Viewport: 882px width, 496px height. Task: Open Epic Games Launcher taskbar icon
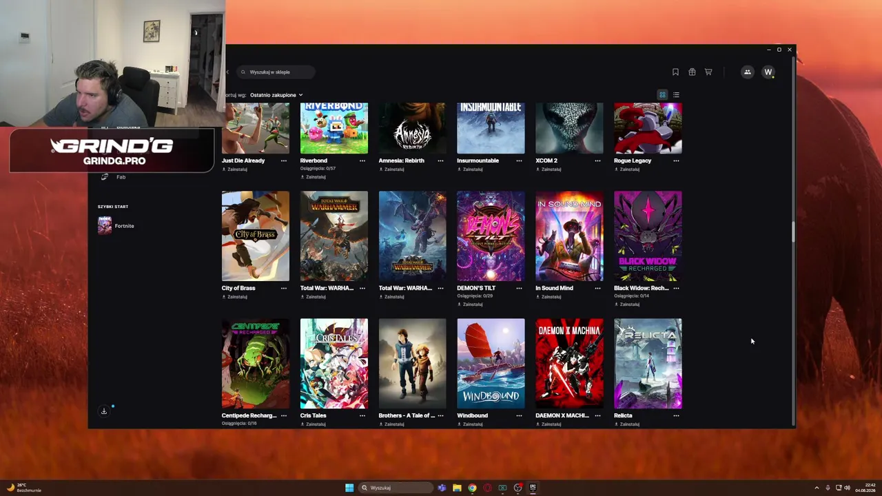pyautogui.click(x=533, y=488)
